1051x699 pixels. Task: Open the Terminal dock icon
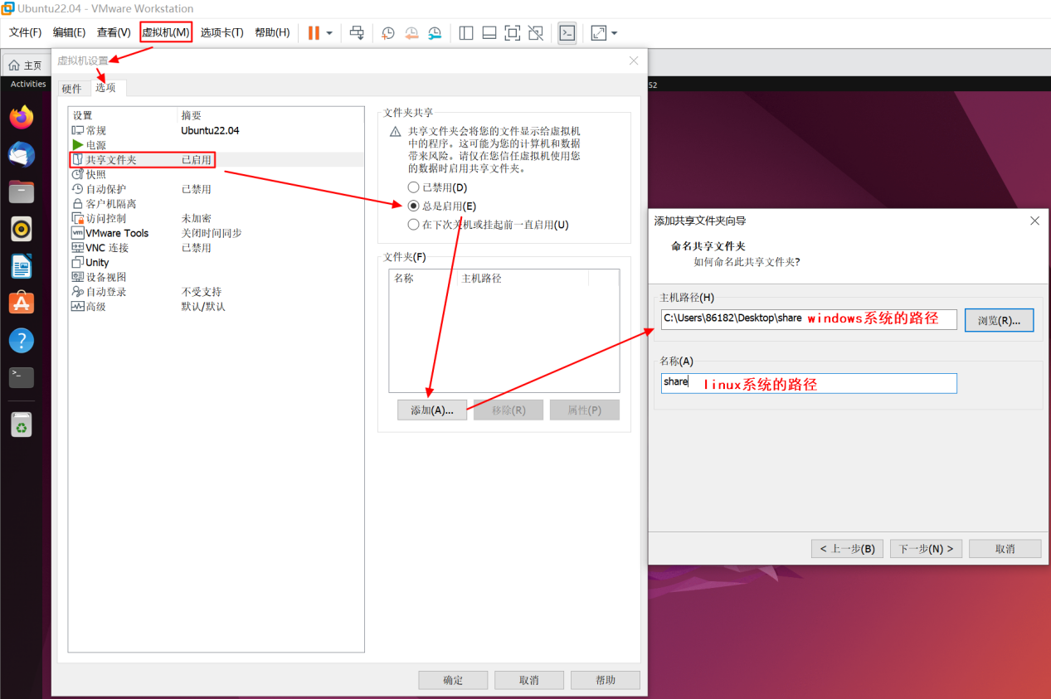(22, 377)
